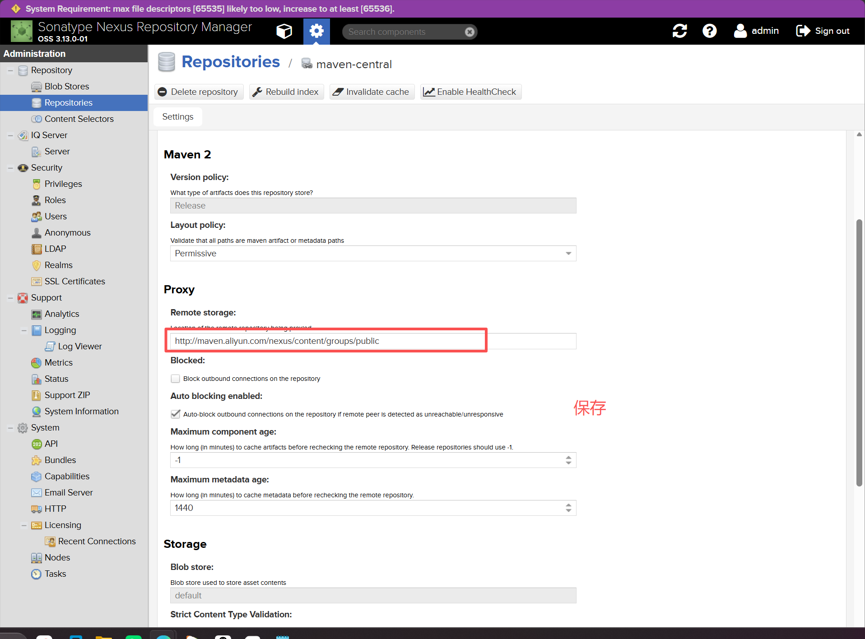Click the Anonymous user icon
Screen dimensions: 865x639
point(37,233)
